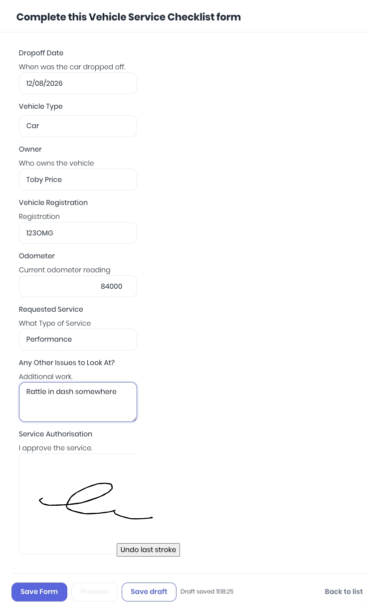Viewport: 368px width, 604px height.
Task: Click the Dropoff Date field showing 12/08/2026
Action: pos(78,83)
